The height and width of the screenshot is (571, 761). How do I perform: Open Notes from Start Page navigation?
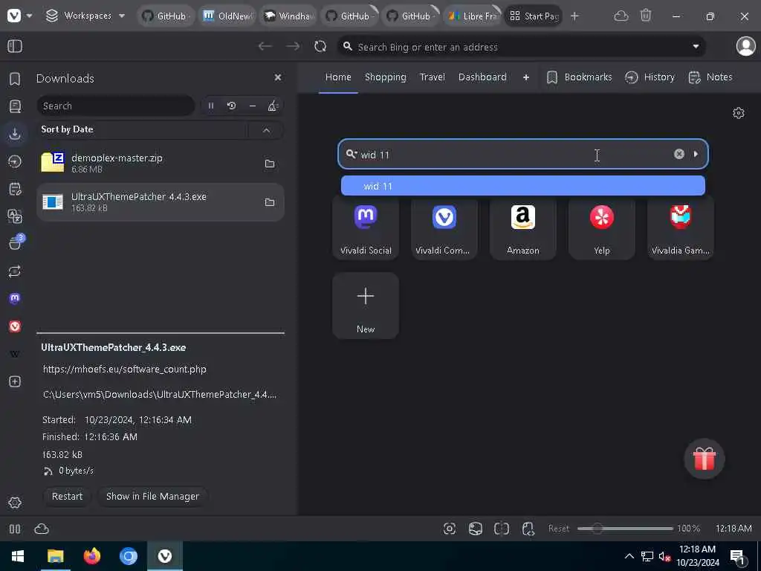(710, 77)
